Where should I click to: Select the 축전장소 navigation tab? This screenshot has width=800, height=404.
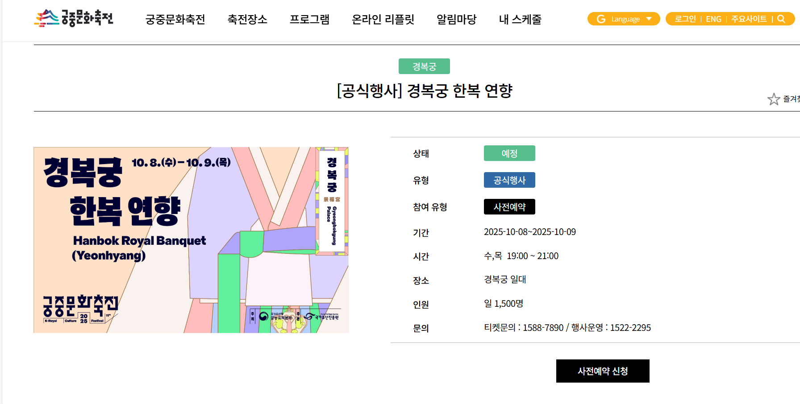(x=247, y=19)
